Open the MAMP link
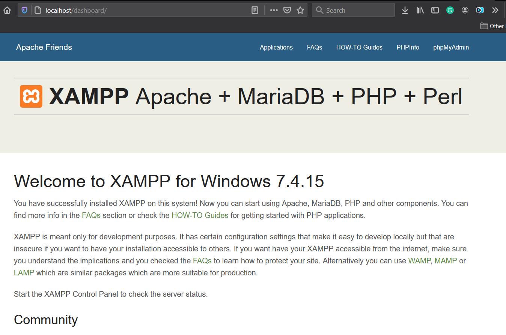506x335 pixels. click(x=446, y=261)
